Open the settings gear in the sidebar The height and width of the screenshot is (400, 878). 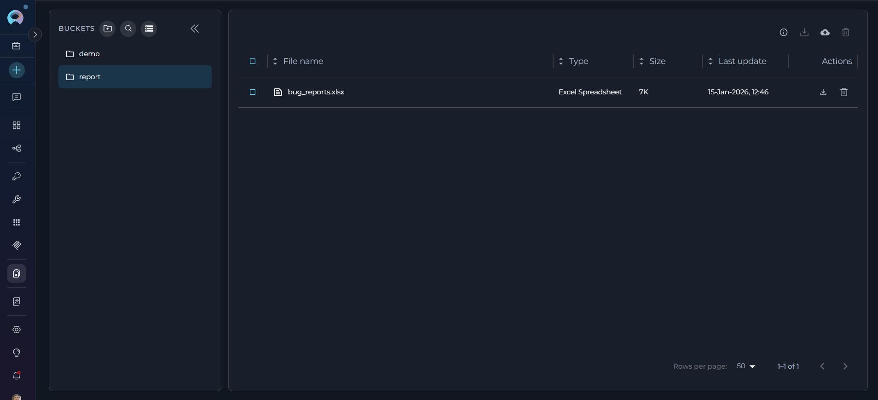[17, 330]
